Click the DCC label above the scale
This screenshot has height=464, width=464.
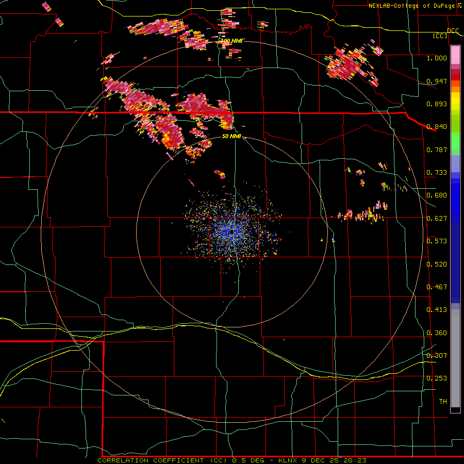(453, 31)
